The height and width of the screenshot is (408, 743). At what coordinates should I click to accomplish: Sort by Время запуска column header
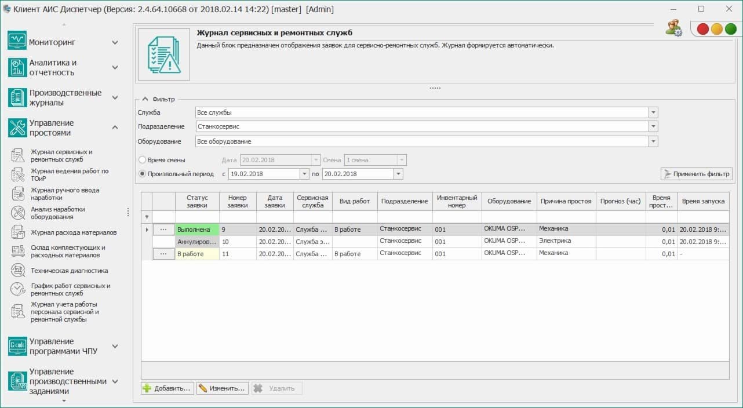click(x=703, y=201)
